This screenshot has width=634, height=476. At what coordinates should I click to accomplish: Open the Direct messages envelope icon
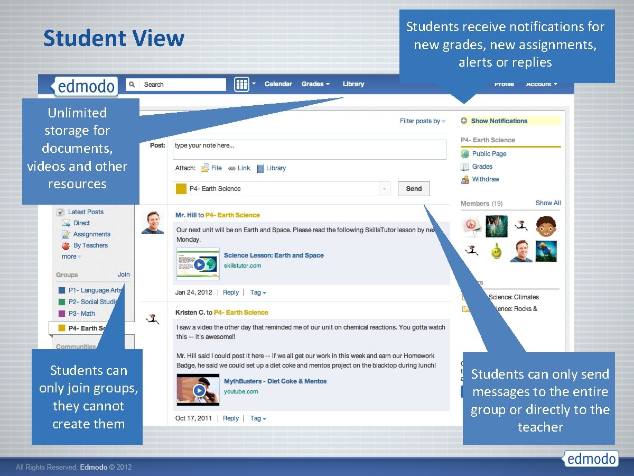tap(66, 223)
